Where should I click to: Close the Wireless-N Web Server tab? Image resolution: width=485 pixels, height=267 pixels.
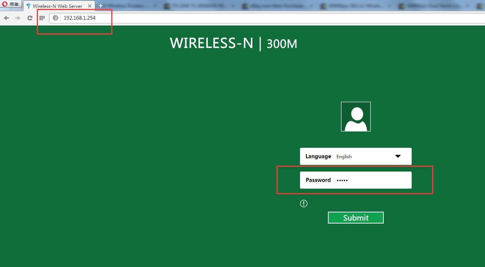coord(90,6)
